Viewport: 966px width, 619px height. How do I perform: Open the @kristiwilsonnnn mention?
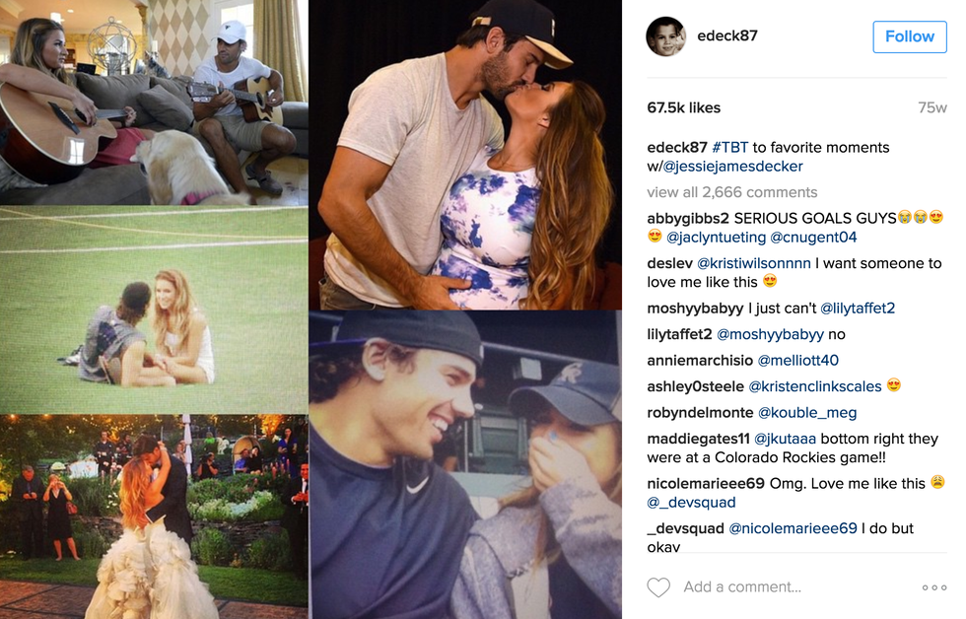pos(753,263)
